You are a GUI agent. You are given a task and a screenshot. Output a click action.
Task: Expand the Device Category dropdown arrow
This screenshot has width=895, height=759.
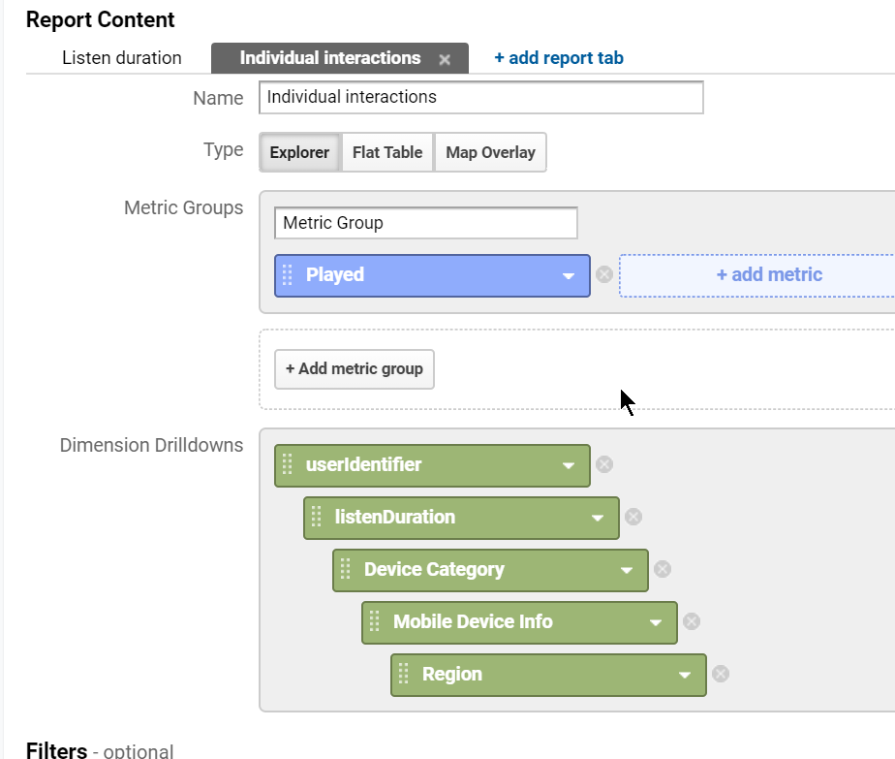pos(627,570)
